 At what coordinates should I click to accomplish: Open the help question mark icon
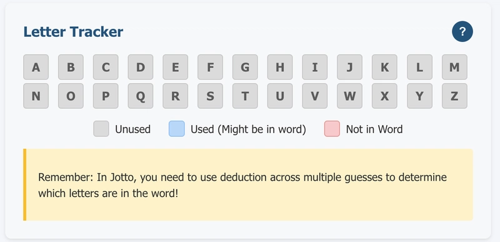[462, 31]
